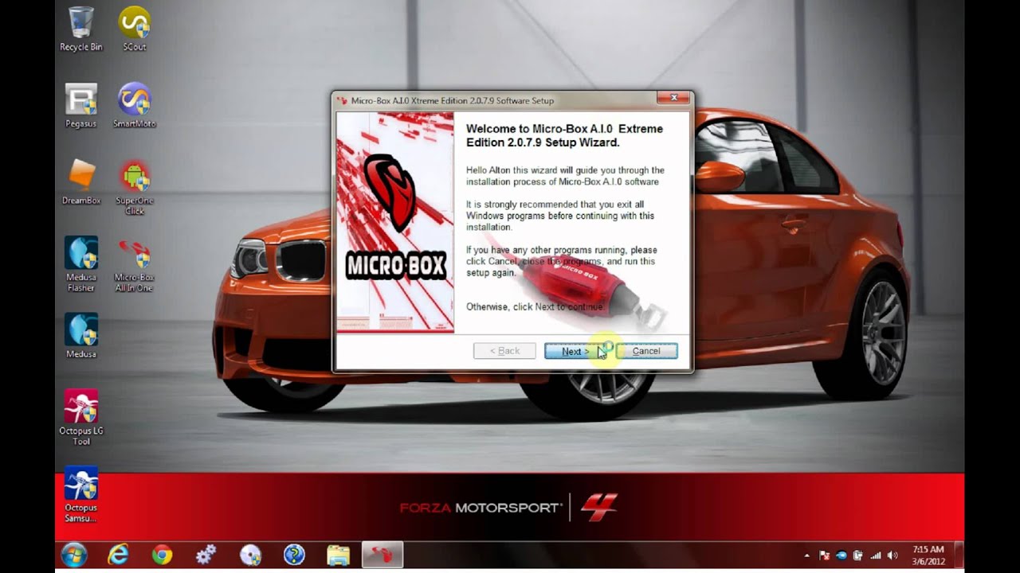Viewport: 1020px width, 573px height.
Task: Launch the Pegasus desktop shortcut
Action: [80, 105]
